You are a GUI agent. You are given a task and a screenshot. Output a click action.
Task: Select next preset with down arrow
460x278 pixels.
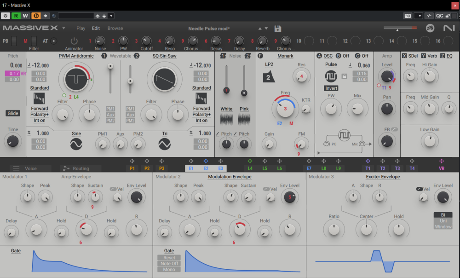[x=266, y=29]
